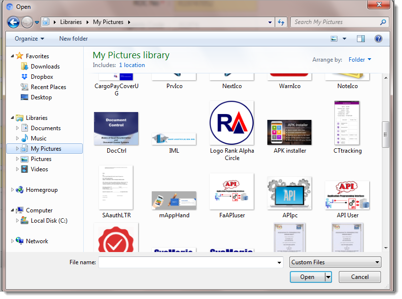Viewport: 402px width, 299px height.
Task: Select the Logo Rank Alpha Circle thumbnail
Action: pos(232,123)
